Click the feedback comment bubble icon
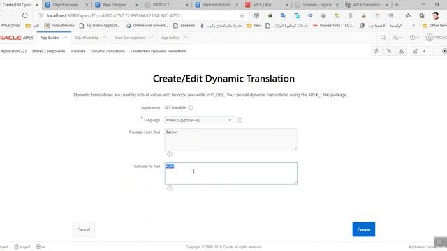This screenshot has width=447, height=251. (376, 51)
